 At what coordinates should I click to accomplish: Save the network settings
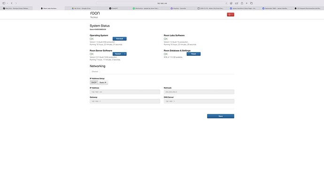221,116
